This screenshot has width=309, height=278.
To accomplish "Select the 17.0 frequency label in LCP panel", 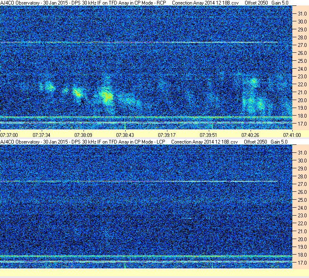I will 302,263.
